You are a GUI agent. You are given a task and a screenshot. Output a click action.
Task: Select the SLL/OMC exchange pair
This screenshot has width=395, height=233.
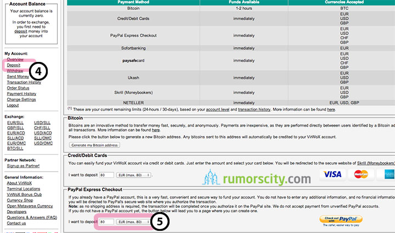coord(43,138)
